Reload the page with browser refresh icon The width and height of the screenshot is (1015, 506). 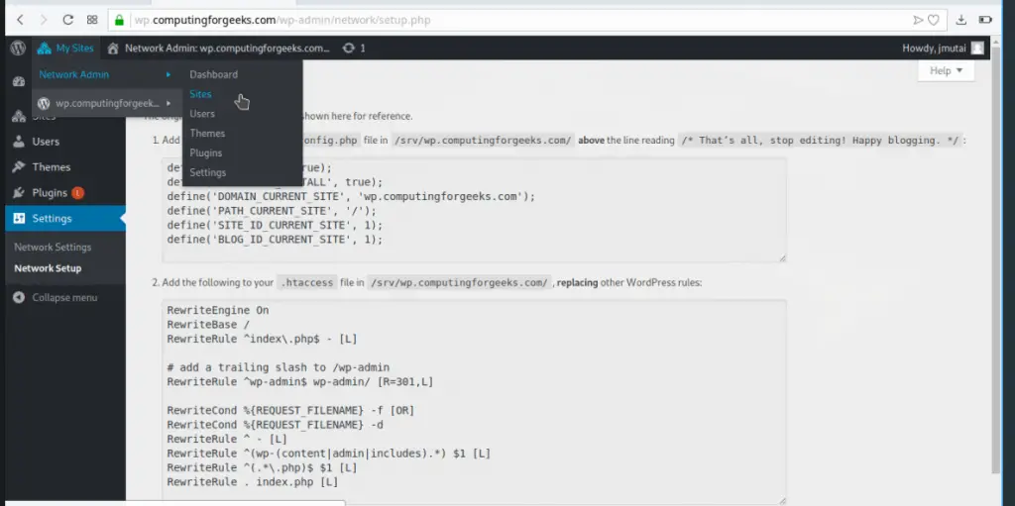coord(67,19)
